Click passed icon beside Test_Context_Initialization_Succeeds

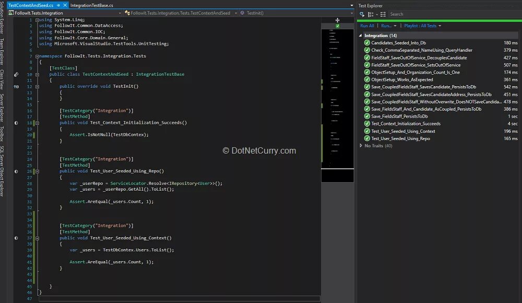tap(367, 124)
